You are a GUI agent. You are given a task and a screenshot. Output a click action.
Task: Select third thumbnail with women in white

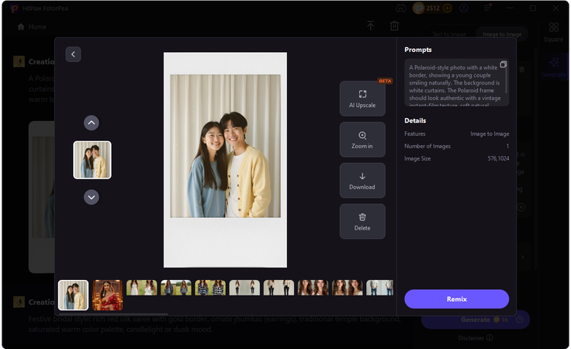click(142, 288)
